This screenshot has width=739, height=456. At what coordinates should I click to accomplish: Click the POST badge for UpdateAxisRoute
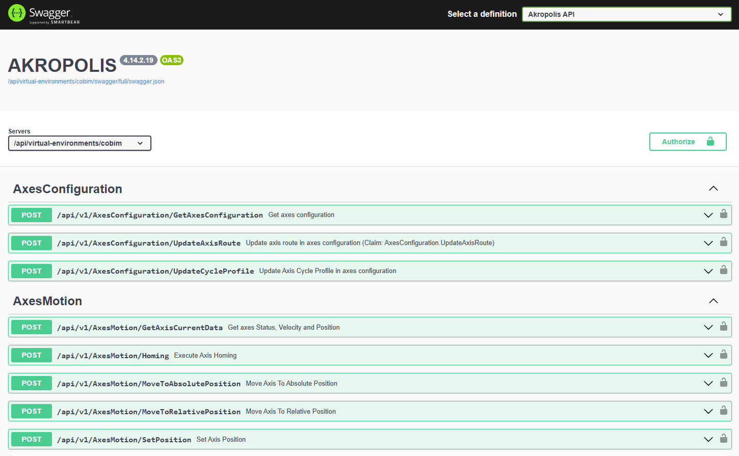coord(32,243)
